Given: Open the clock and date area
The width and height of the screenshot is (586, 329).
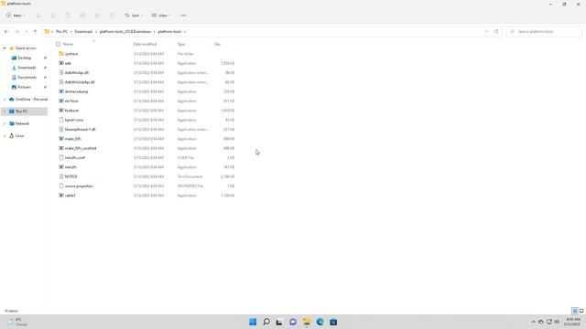Looking at the screenshot, I should click(572, 322).
